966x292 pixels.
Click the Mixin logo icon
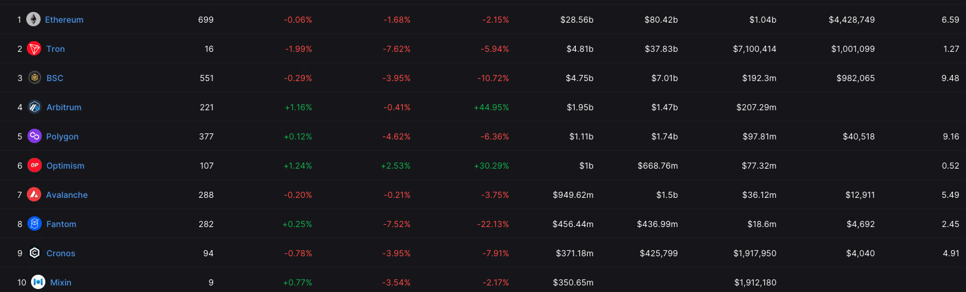pos(38,282)
